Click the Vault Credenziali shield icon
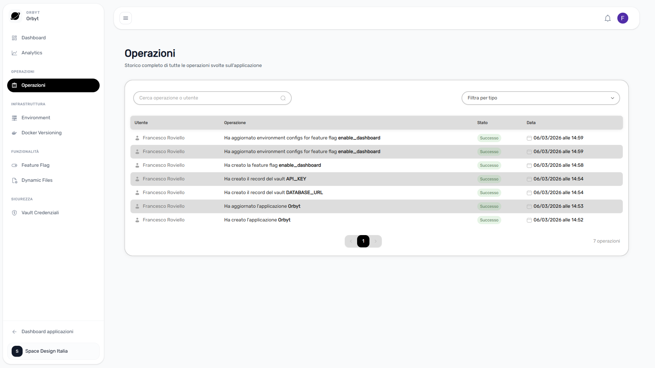 pos(14,213)
